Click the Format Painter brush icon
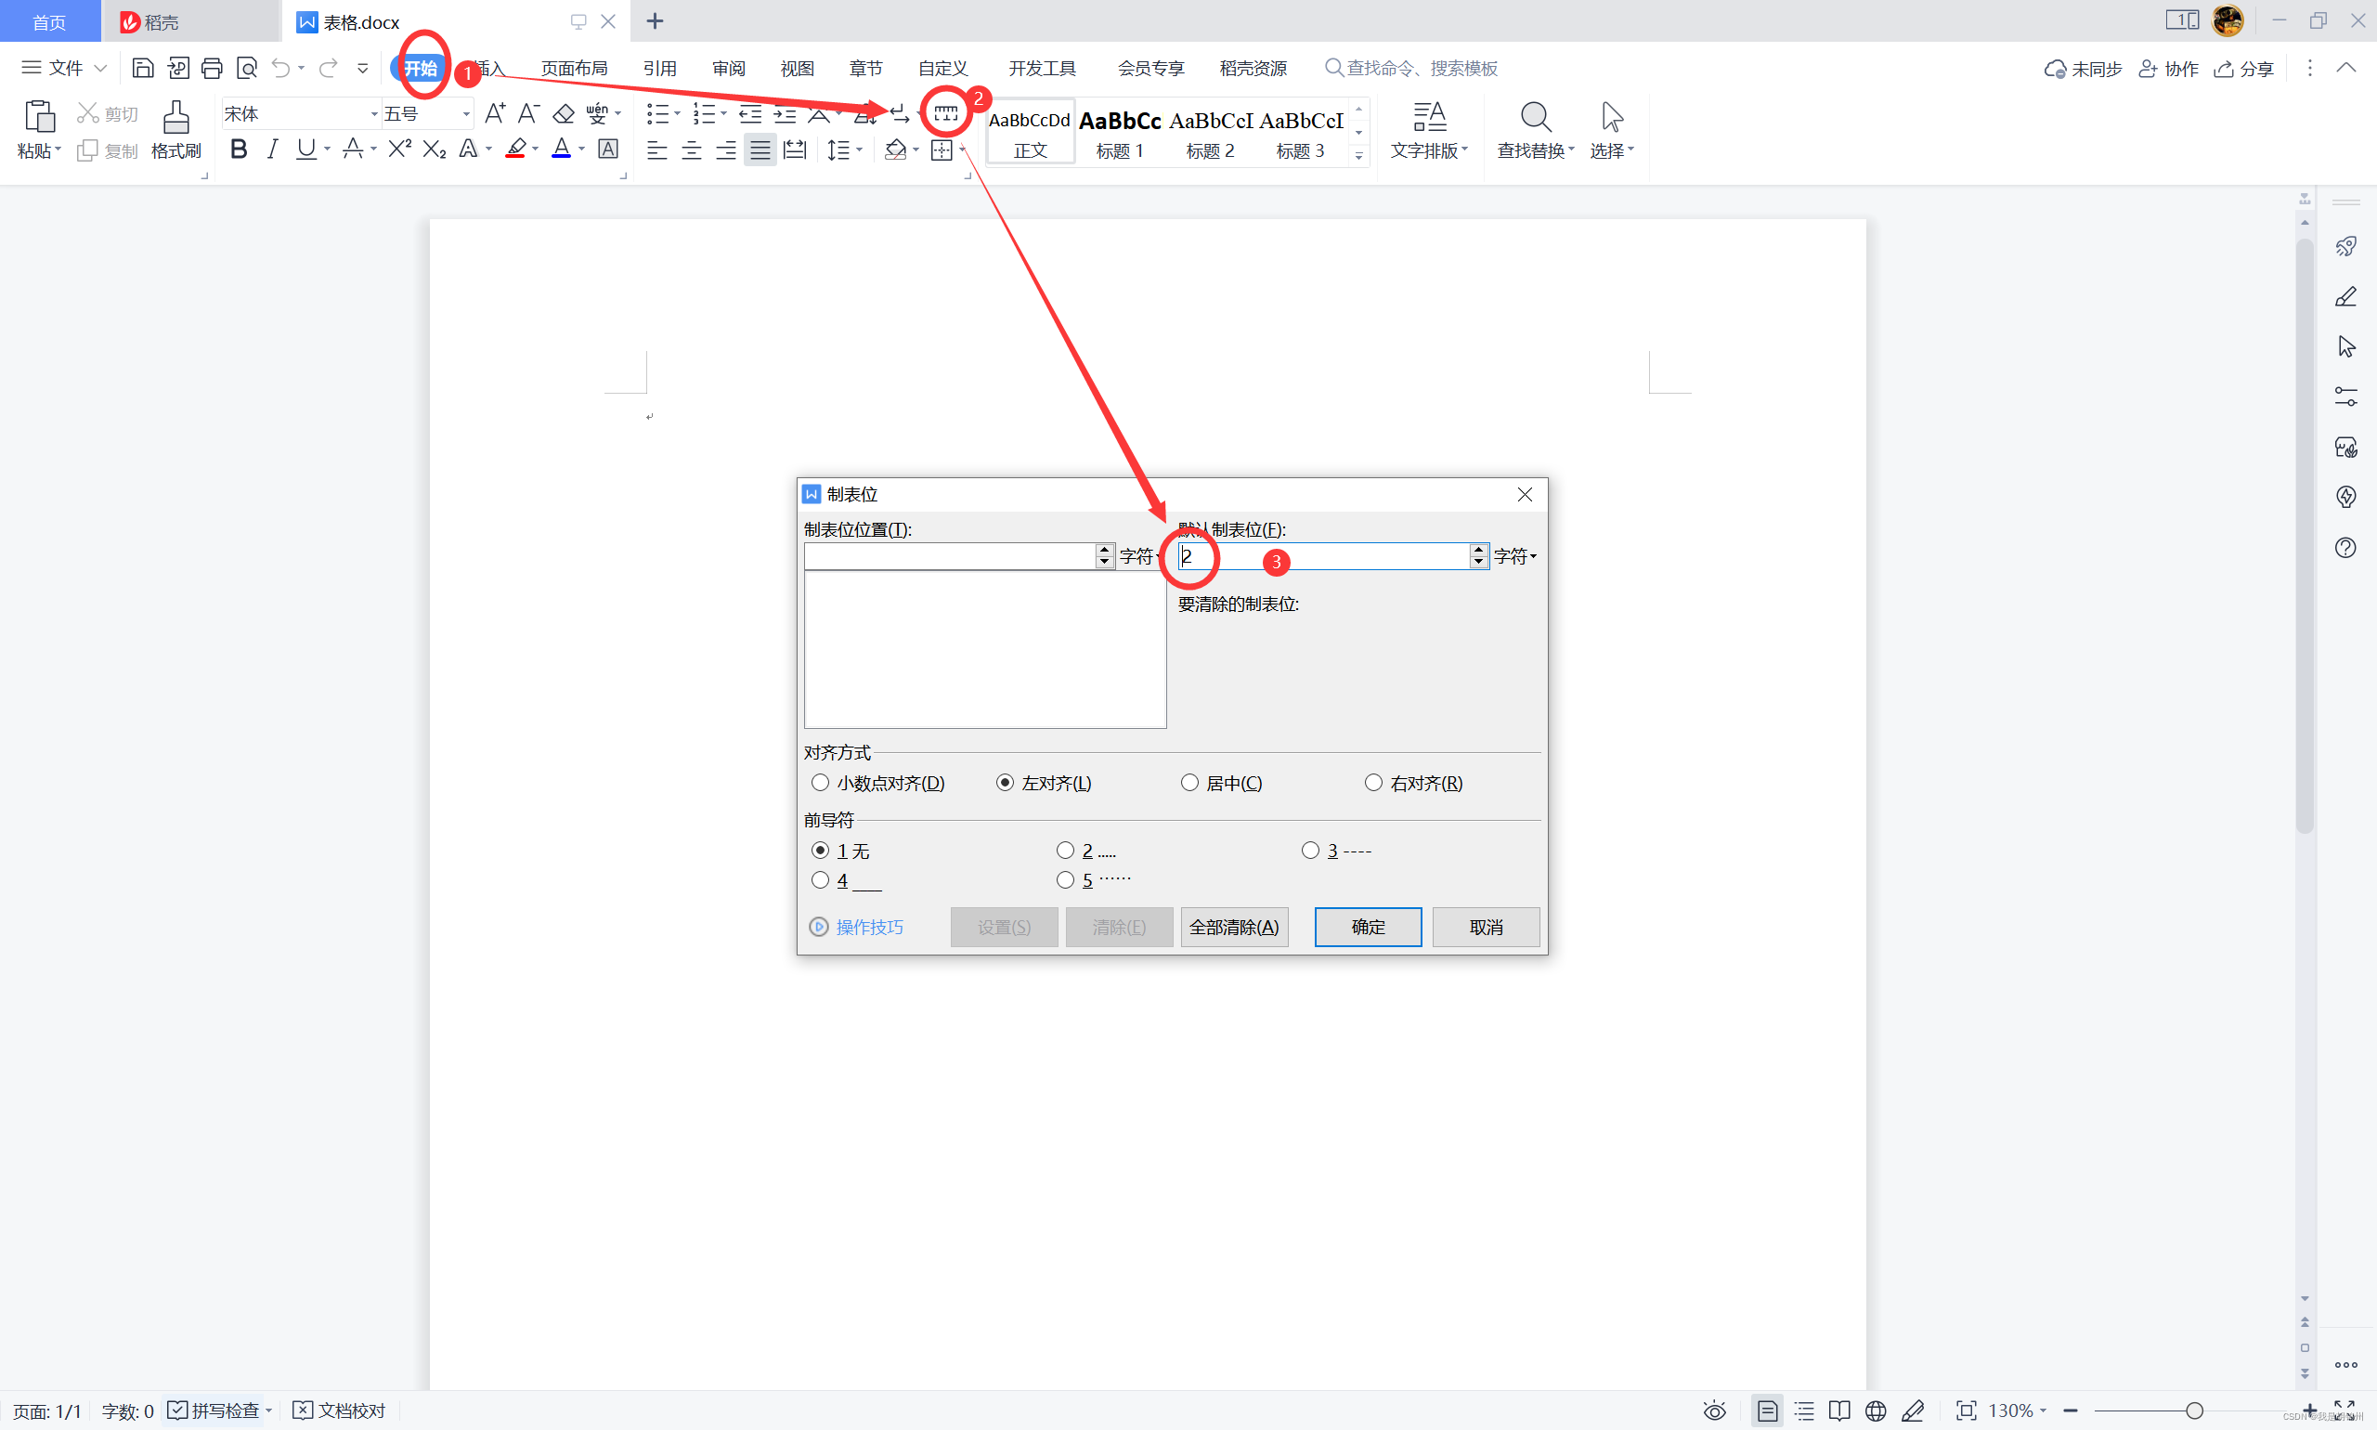Image resolution: width=2377 pixels, height=1430 pixels. (175, 118)
